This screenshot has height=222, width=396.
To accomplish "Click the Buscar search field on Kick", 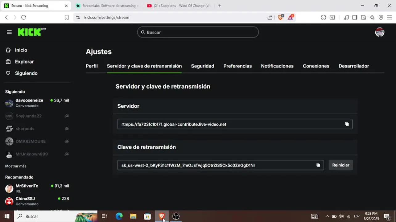I will pos(198,32).
